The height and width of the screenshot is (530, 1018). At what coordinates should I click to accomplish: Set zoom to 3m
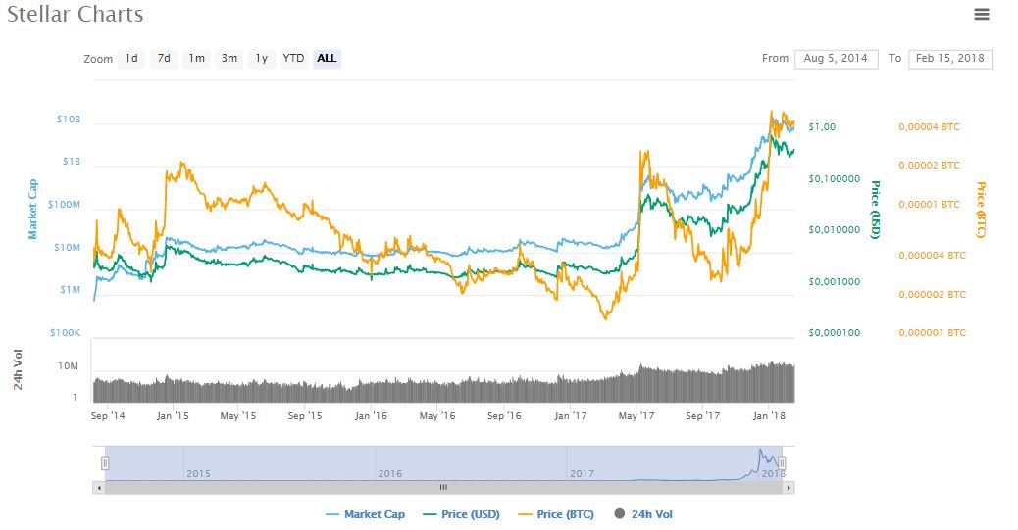pyautogui.click(x=229, y=59)
